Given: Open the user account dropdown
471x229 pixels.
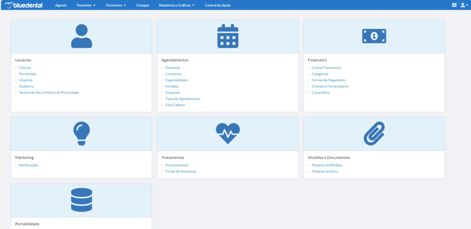Looking at the screenshot, I should point(464,5).
